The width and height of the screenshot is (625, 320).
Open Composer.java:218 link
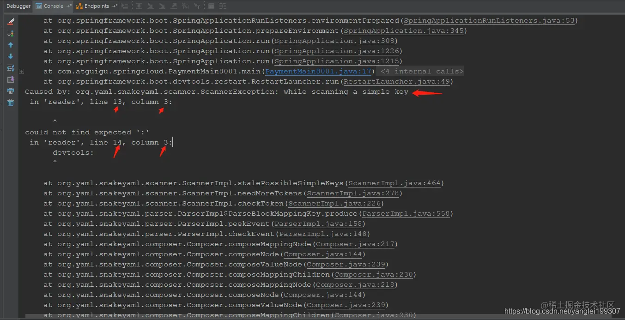click(355, 285)
